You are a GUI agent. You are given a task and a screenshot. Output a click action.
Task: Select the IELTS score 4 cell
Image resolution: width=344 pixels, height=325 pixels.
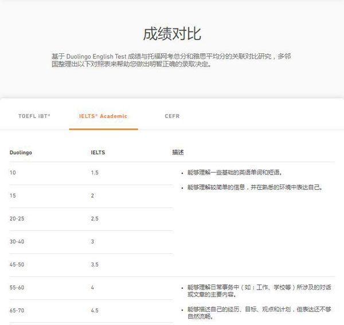[x=92, y=288]
